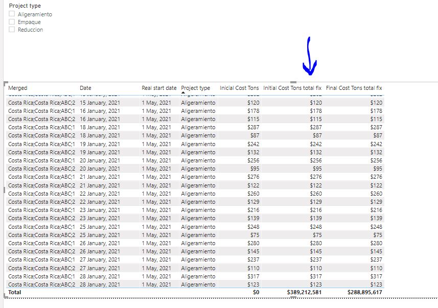Grab the table's top-center resize handle
Screen dimensions: 438x308
[293, 82]
